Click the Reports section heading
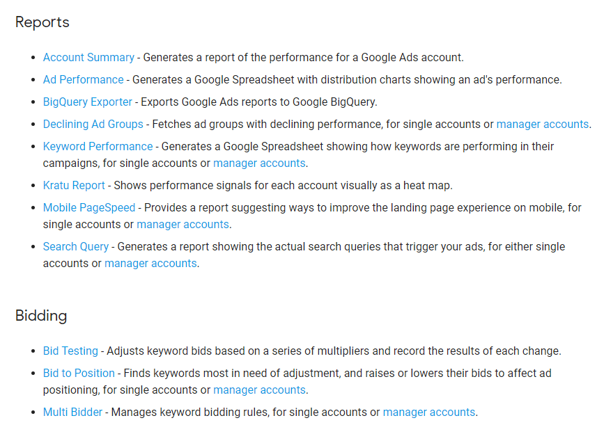The image size is (597, 425). click(42, 22)
